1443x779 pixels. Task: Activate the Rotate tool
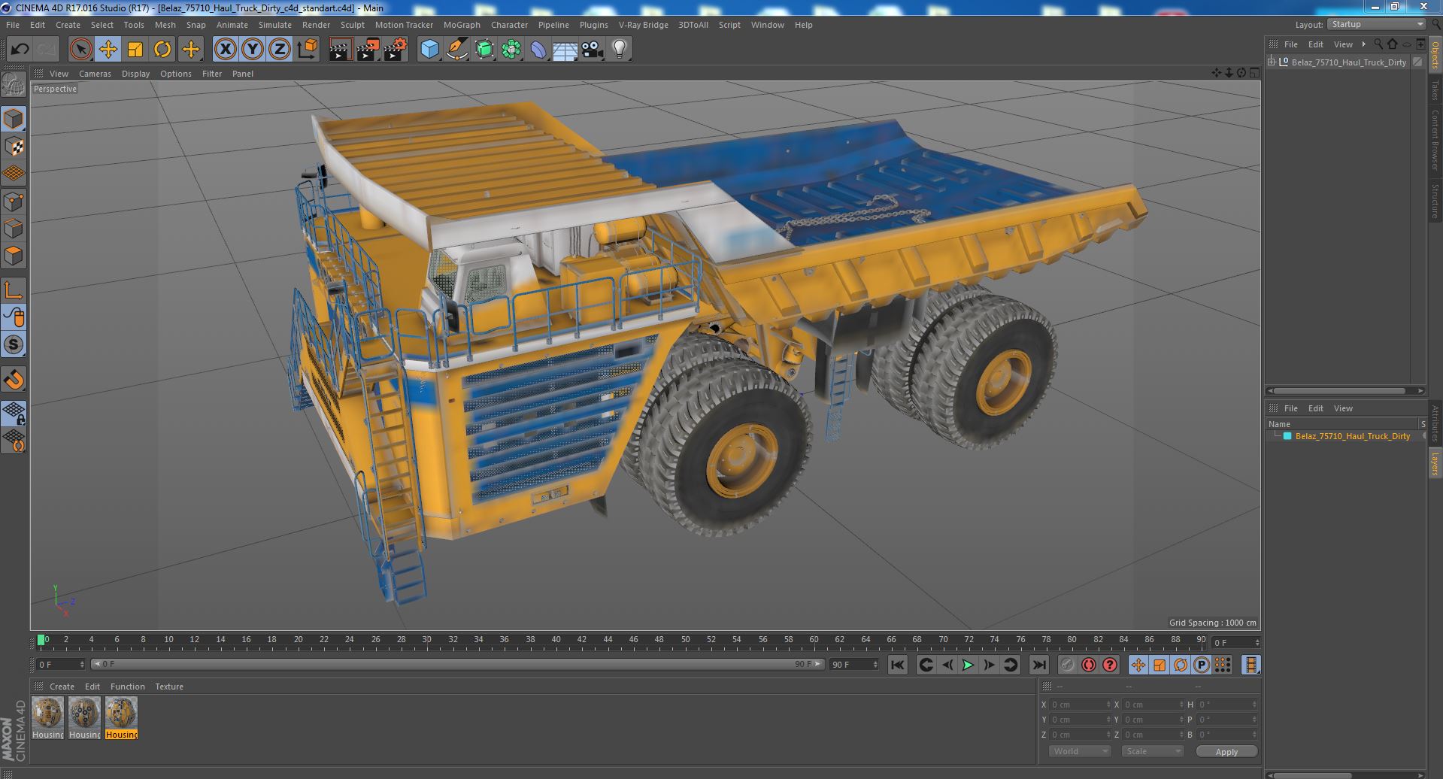(162, 50)
